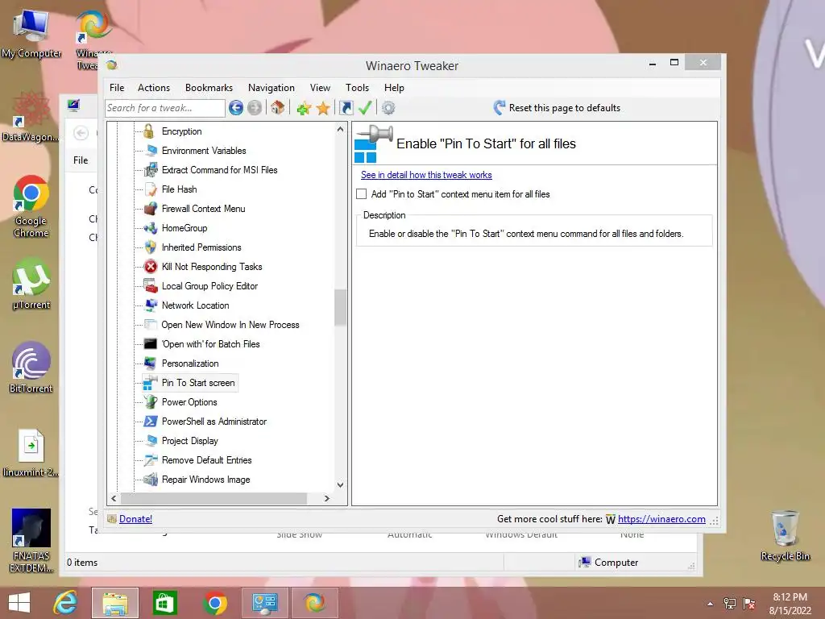Open the File menu in Winaero Tweaker
The width and height of the screenshot is (825, 619).
point(117,88)
